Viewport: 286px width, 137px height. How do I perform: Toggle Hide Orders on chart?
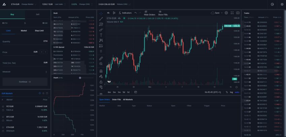(150, 13)
